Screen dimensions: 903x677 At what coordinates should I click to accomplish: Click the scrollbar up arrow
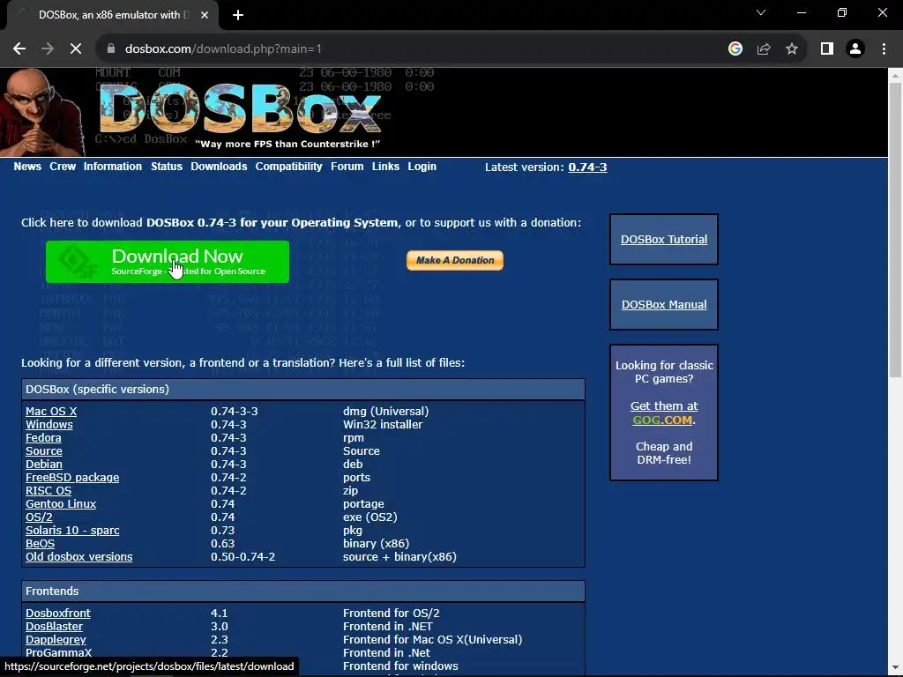pos(896,76)
